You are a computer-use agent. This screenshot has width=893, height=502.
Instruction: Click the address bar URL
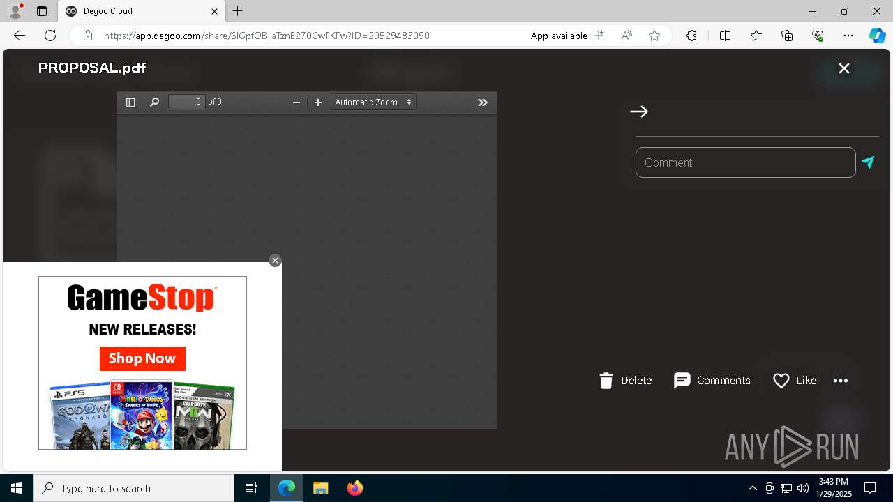[x=267, y=36]
